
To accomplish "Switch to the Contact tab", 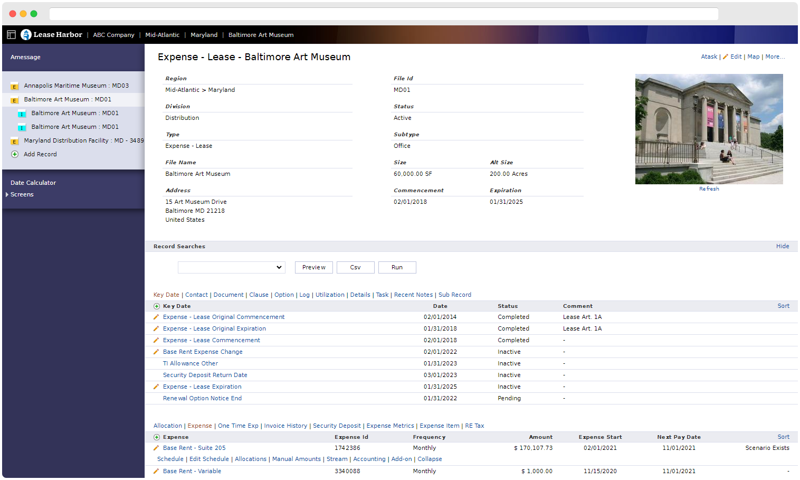I will [196, 295].
